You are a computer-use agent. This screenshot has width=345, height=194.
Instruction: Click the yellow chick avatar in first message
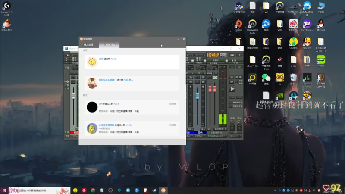click(x=92, y=62)
